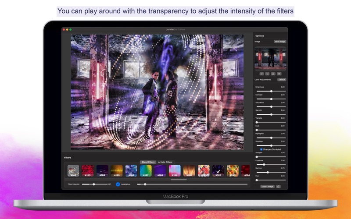This screenshot has height=219, width=351.
Task: Click the checked A192 filter thumbnail
Action: pyautogui.click(x=218, y=171)
